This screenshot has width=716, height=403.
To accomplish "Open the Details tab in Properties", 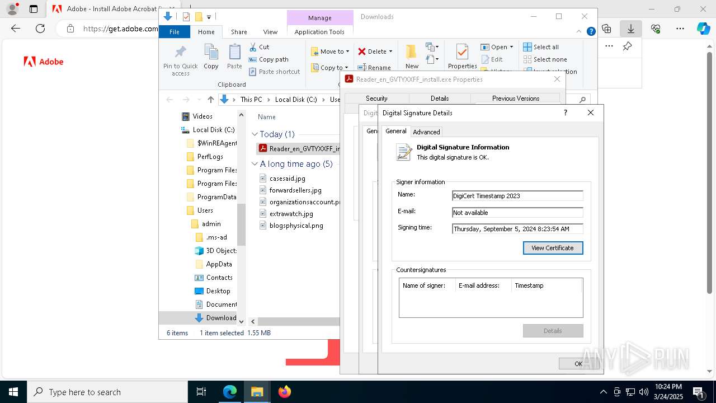I will click(439, 99).
